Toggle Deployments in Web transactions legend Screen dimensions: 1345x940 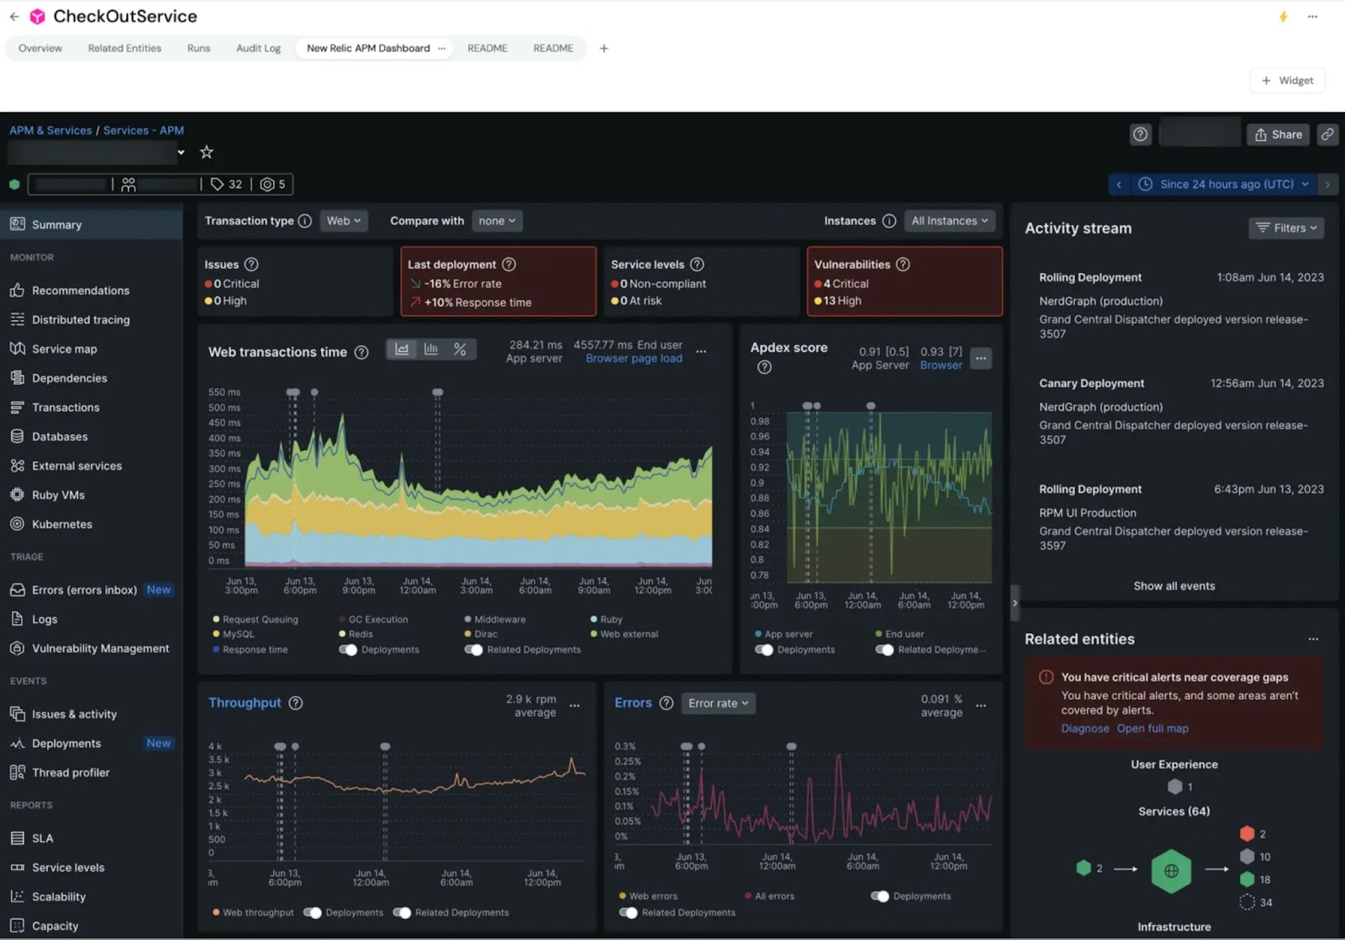347,650
